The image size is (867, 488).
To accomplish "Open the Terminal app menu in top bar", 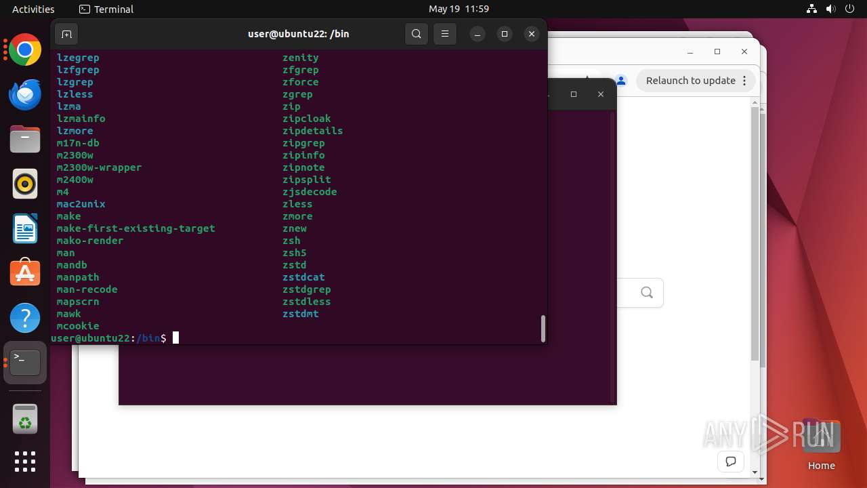I will click(x=106, y=9).
